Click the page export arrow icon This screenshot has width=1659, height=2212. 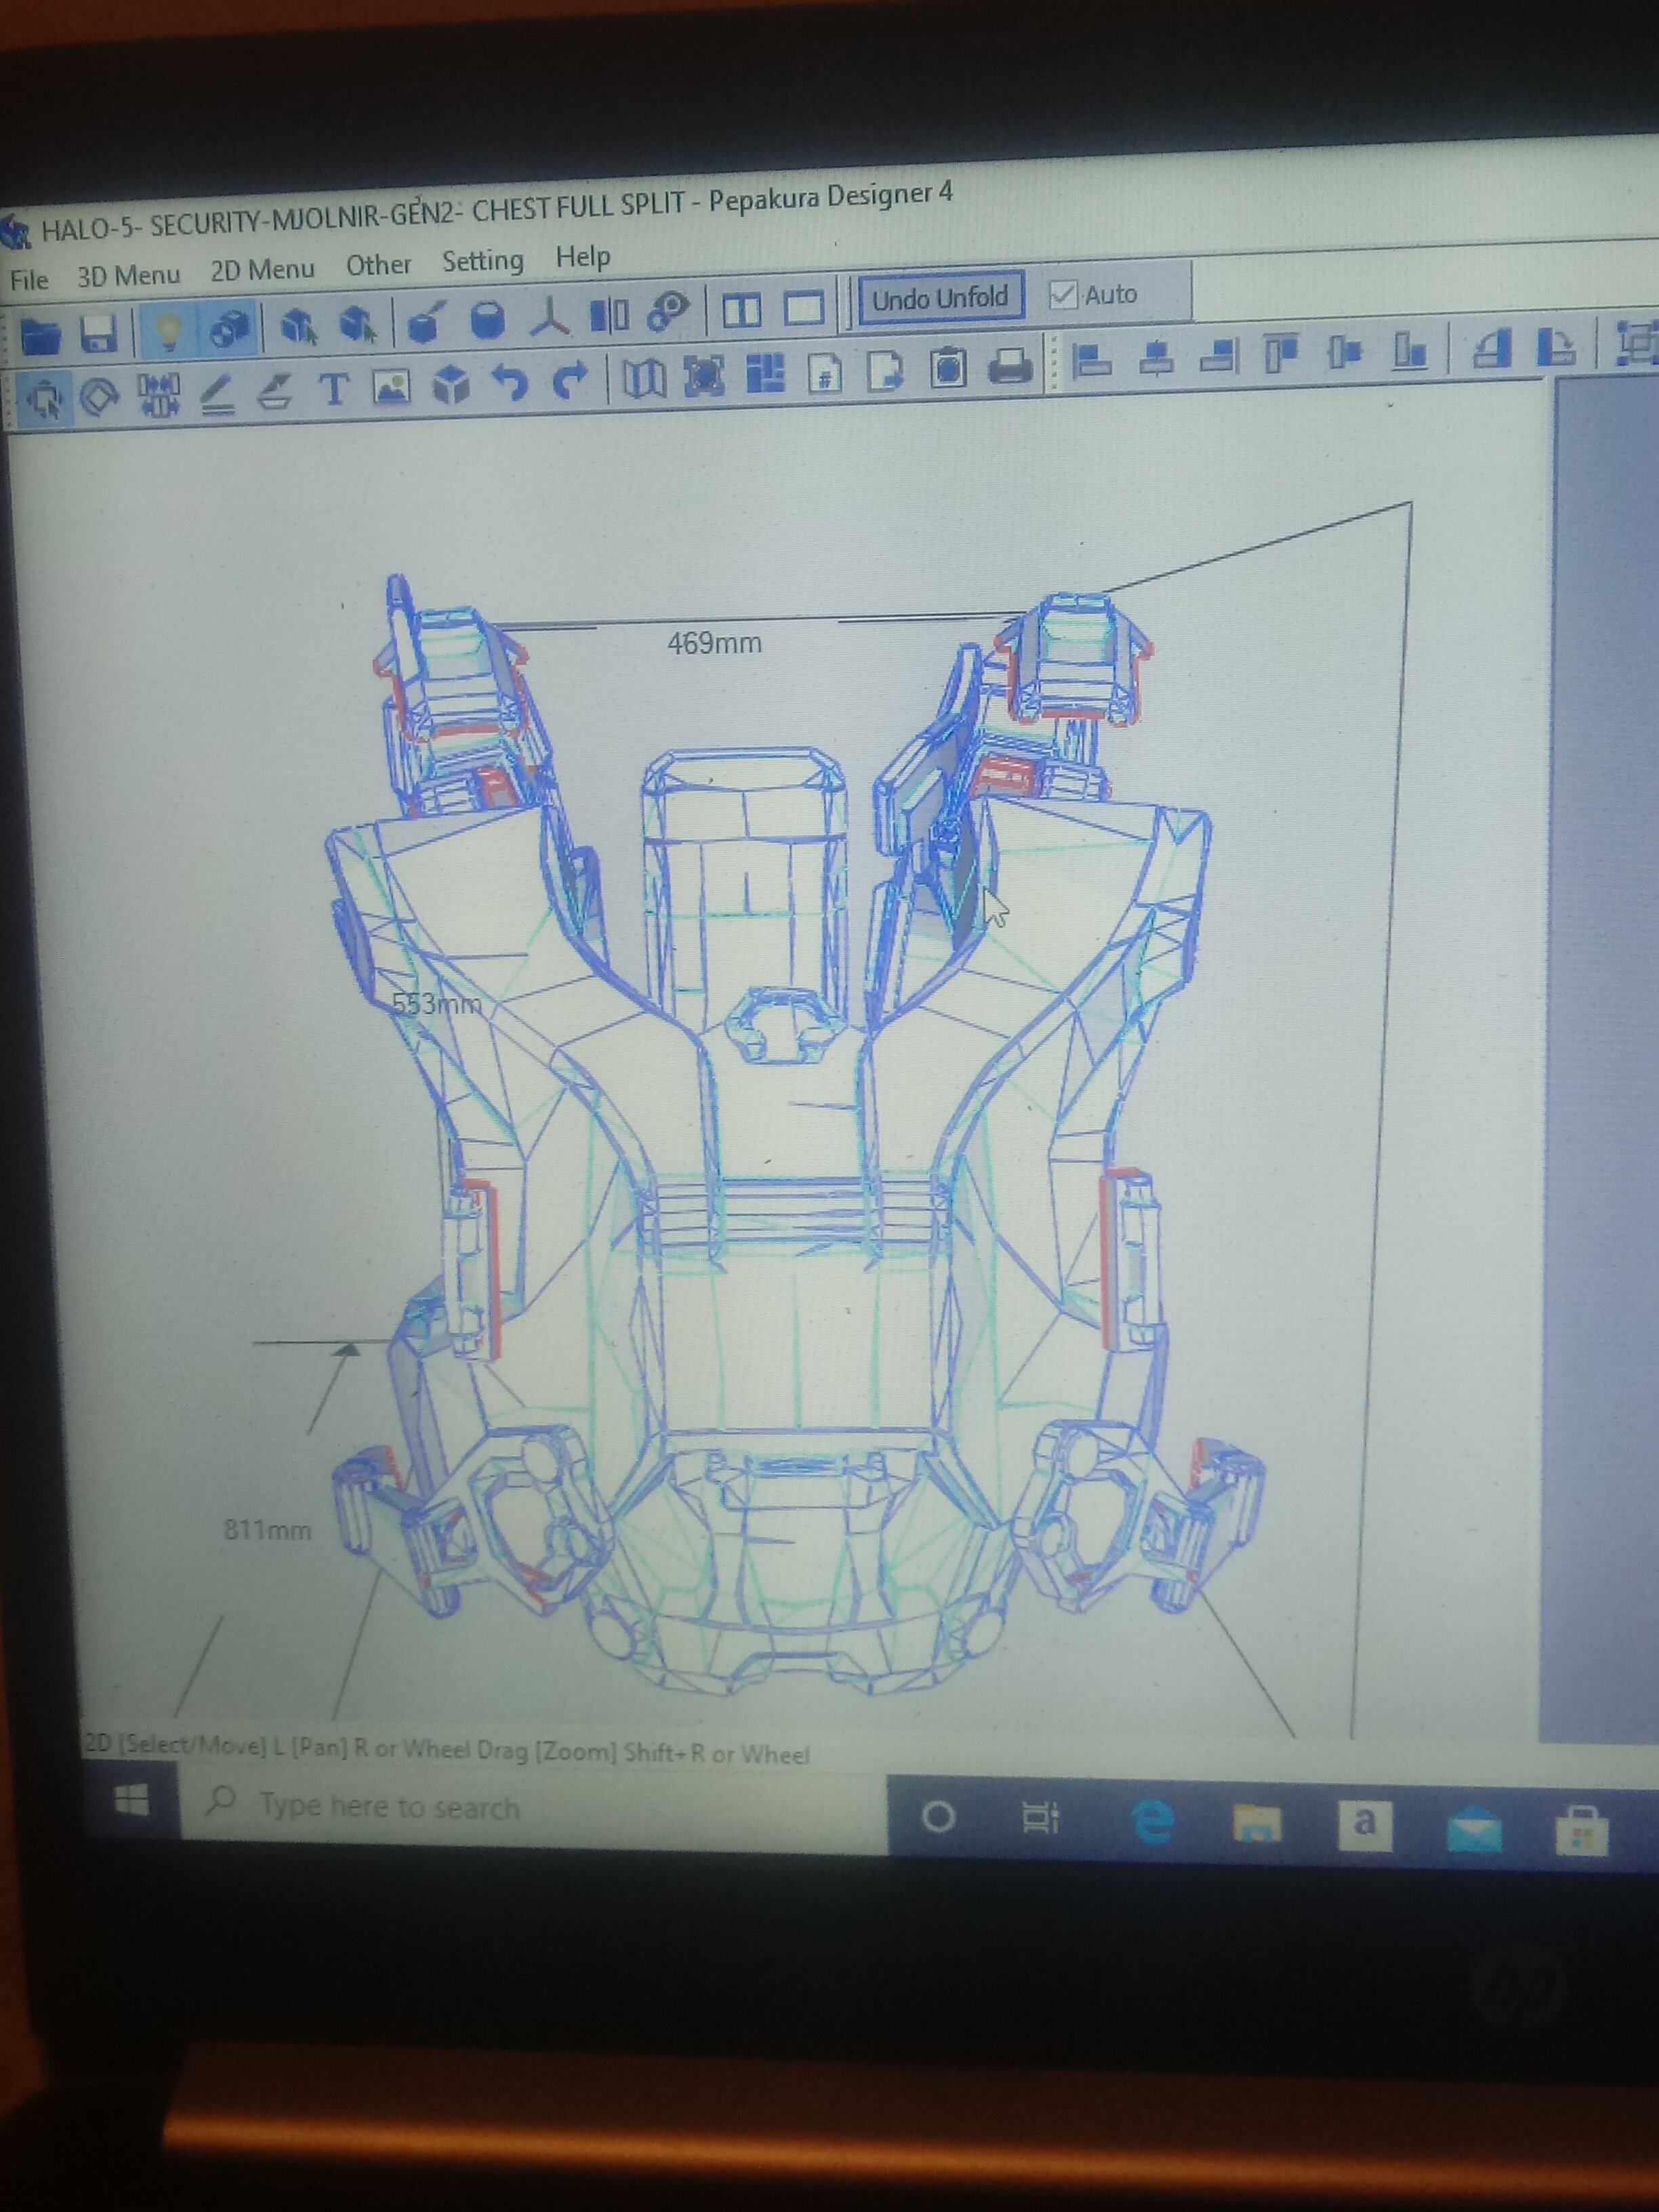(885, 371)
